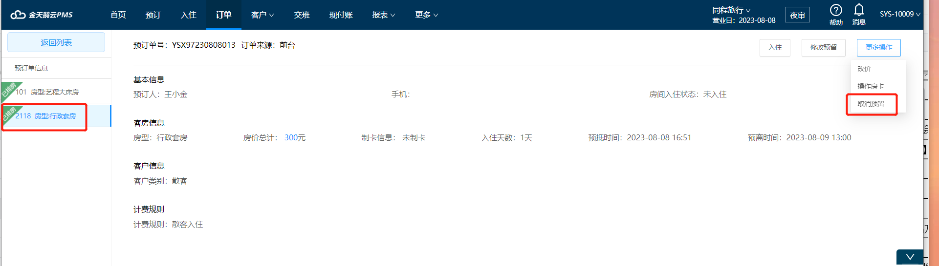The height and width of the screenshot is (266, 939).
Task: Expand the 报表 dropdown menu
Action: point(384,15)
